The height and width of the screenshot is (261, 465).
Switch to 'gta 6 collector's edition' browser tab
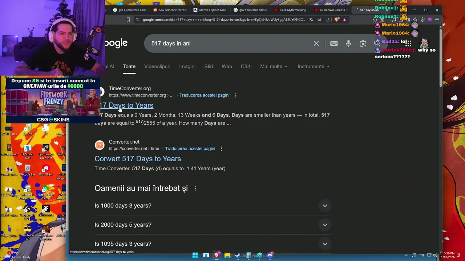(130, 10)
